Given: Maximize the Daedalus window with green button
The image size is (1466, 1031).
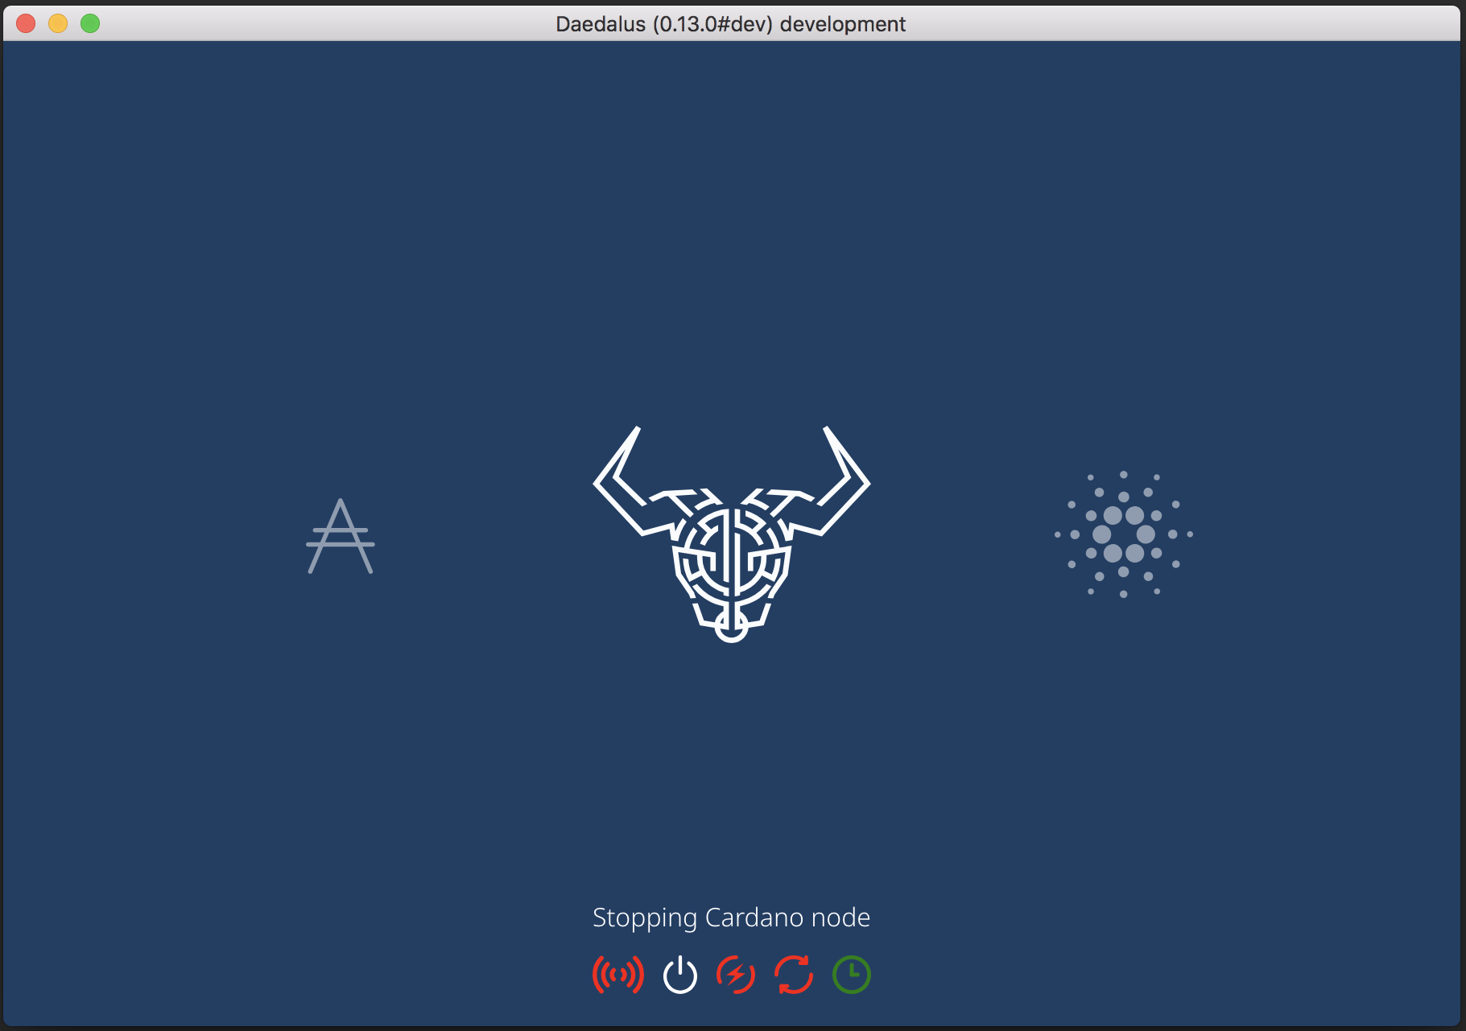Looking at the screenshot, I should [x=90, y=23].
